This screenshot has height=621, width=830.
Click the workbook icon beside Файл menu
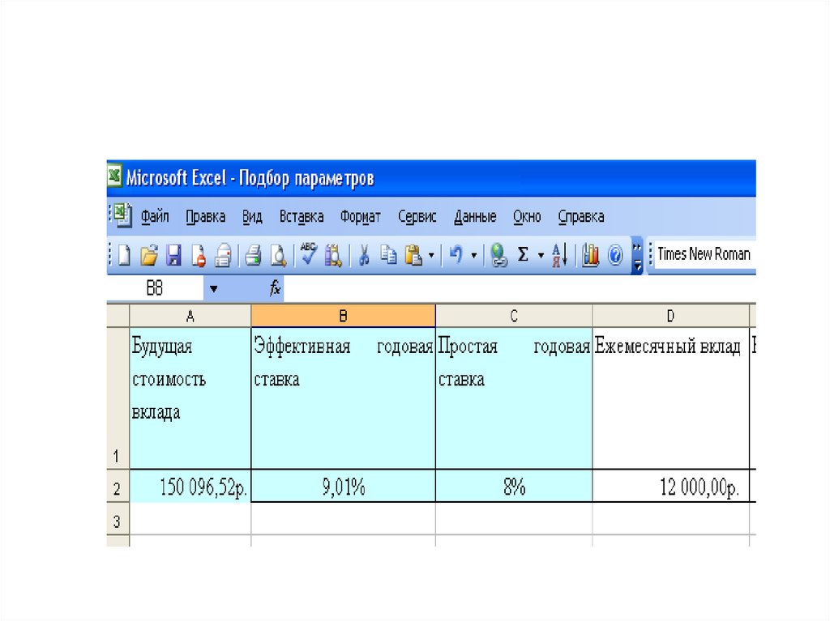point(123,215)
